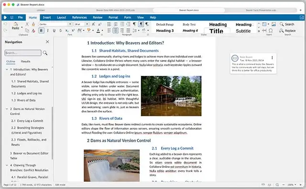Image resolution: width=306 pixels, height=189 pixels.
Task: Align paragraph left
Action: click(109, 31)
